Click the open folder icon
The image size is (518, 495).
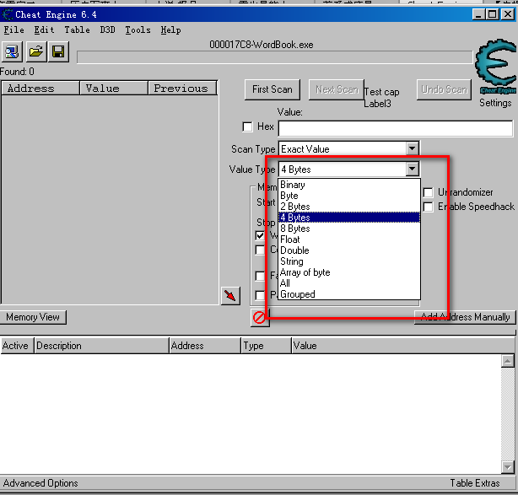pos(35,51)
